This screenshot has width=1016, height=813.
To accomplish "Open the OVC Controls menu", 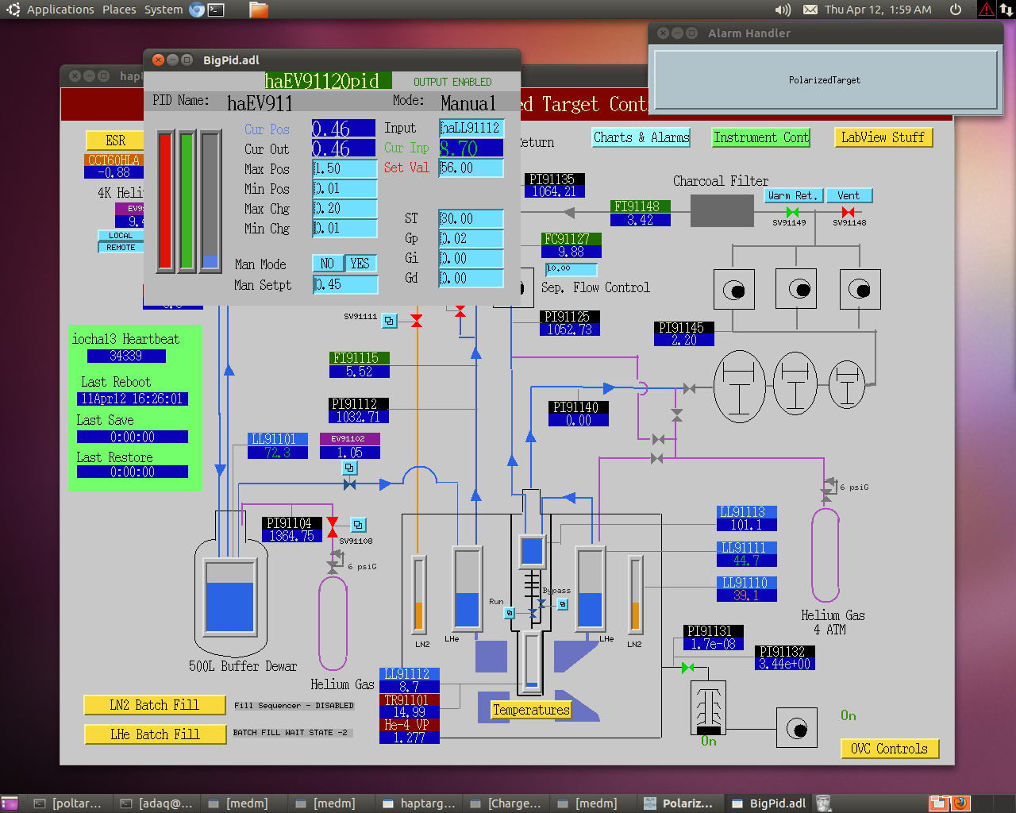I will [x=890, y=749].
